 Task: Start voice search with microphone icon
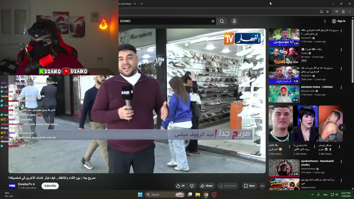point(234,21)
